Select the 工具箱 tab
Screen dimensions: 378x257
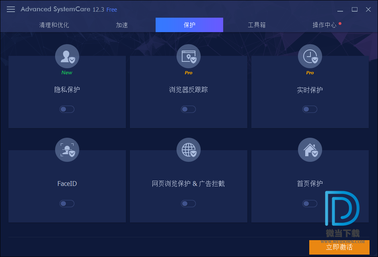(x=257, y=25)
